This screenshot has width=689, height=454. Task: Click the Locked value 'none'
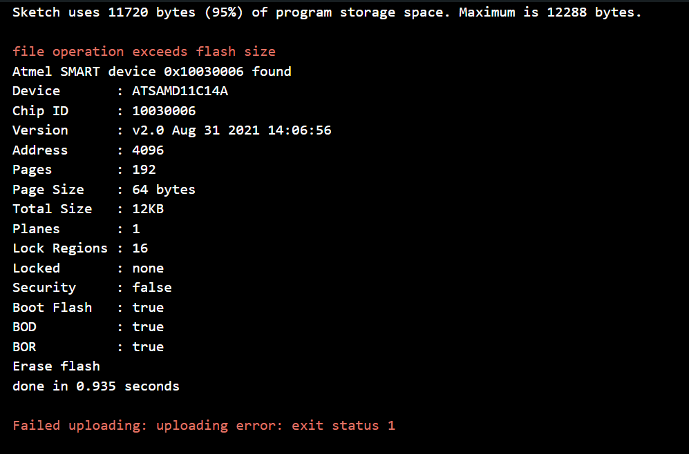point(148,268)
